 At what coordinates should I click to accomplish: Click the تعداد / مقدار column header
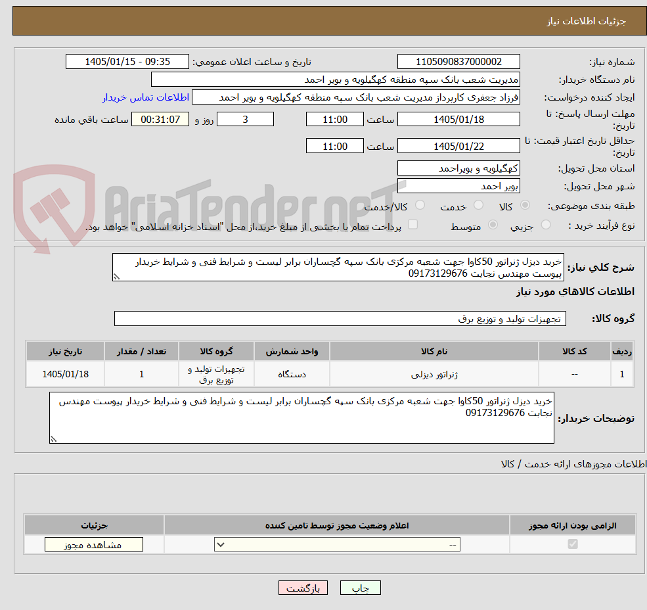(x=141, y=351)
